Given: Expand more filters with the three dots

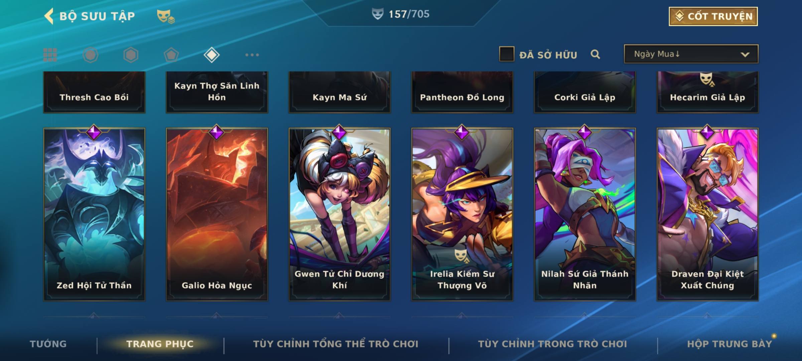Looking at the screenshot, I should point(252,55).
